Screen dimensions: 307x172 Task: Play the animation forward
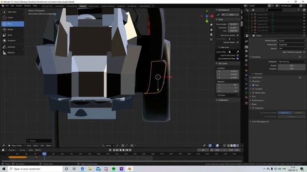tap(123, 150)
